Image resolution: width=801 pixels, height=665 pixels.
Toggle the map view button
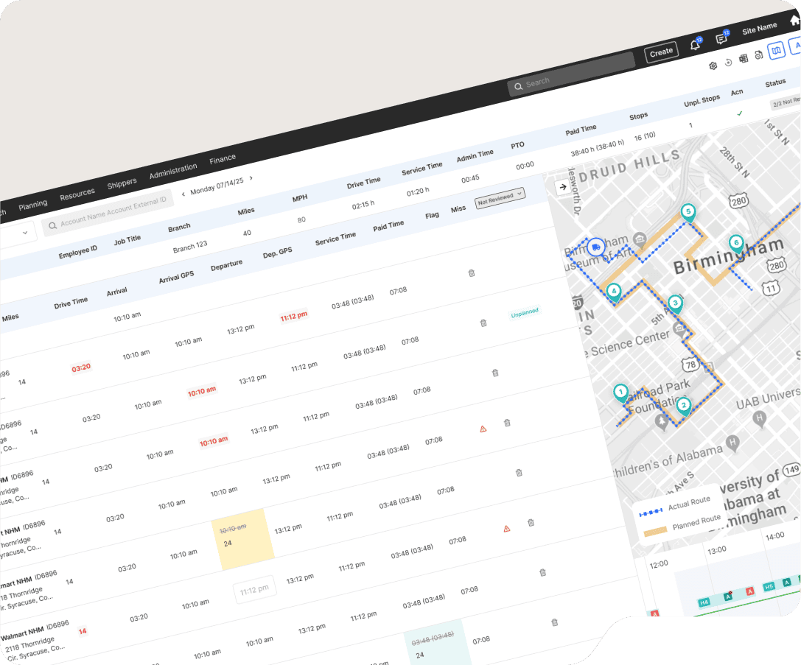click(777, 50)
